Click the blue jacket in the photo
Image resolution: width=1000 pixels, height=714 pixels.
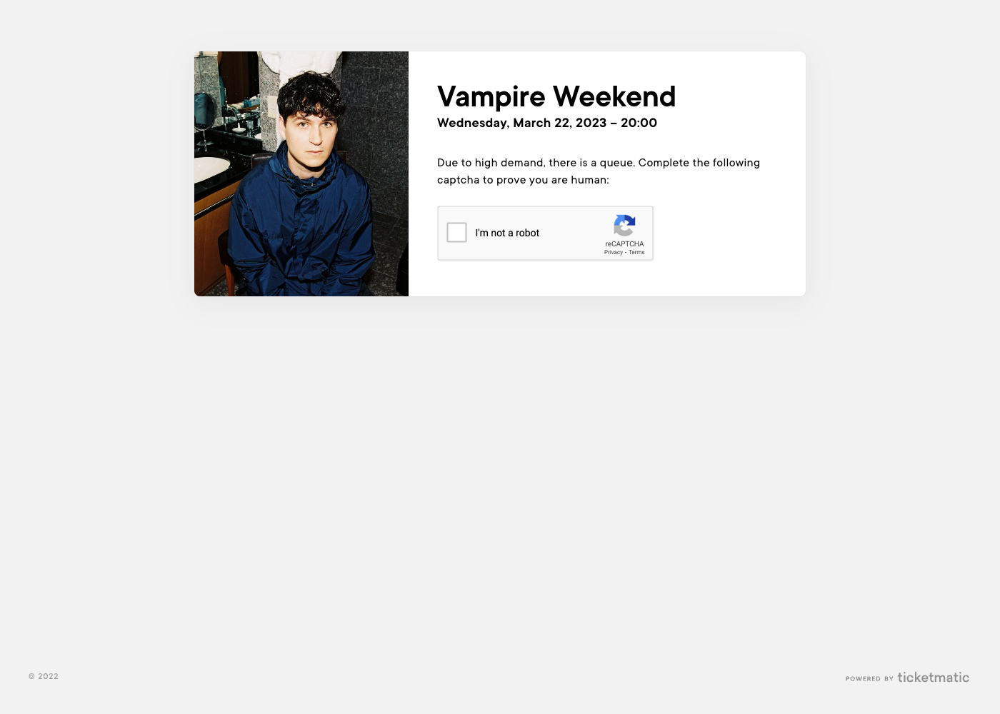(x=302, y=228)
